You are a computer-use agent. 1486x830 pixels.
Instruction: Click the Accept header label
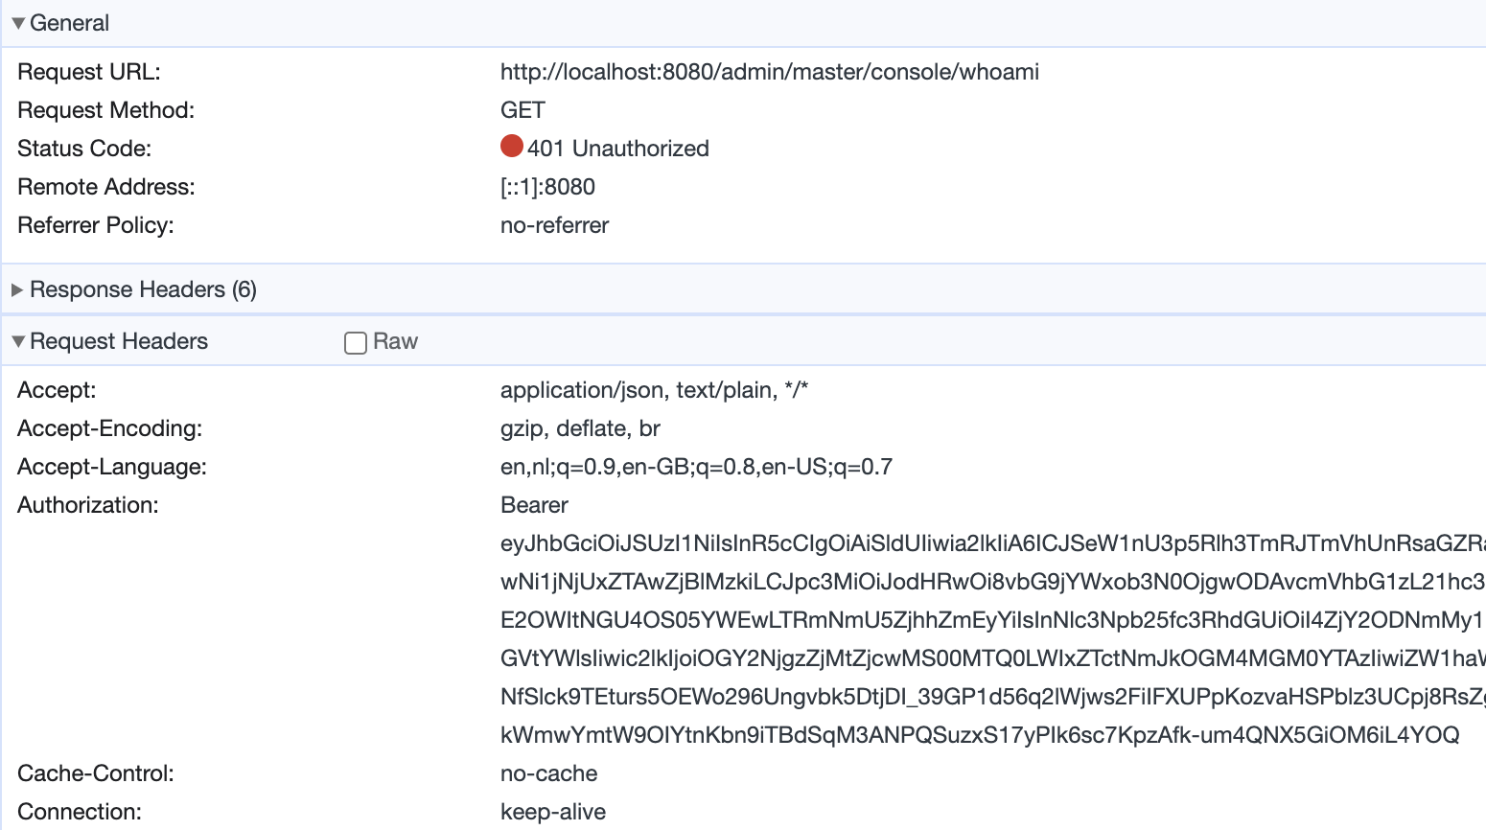pos(57,389)
